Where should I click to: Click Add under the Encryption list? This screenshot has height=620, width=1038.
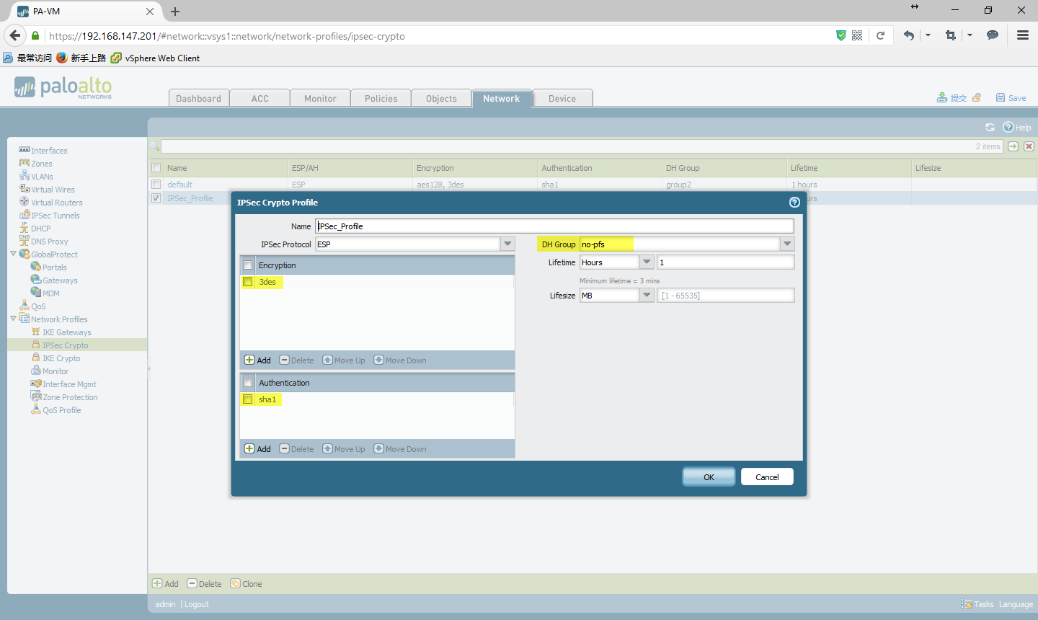(258, 360)
